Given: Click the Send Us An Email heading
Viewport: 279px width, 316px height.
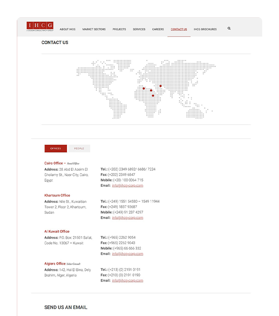Looking at the screenshot, I should (x=66, y=307).
